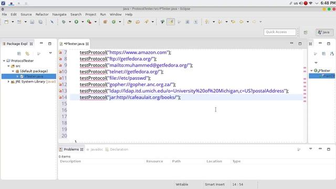Screen dimensions: 336x189
Task: Click the Debug bug toolbar icon
Action: pos(64,22)
